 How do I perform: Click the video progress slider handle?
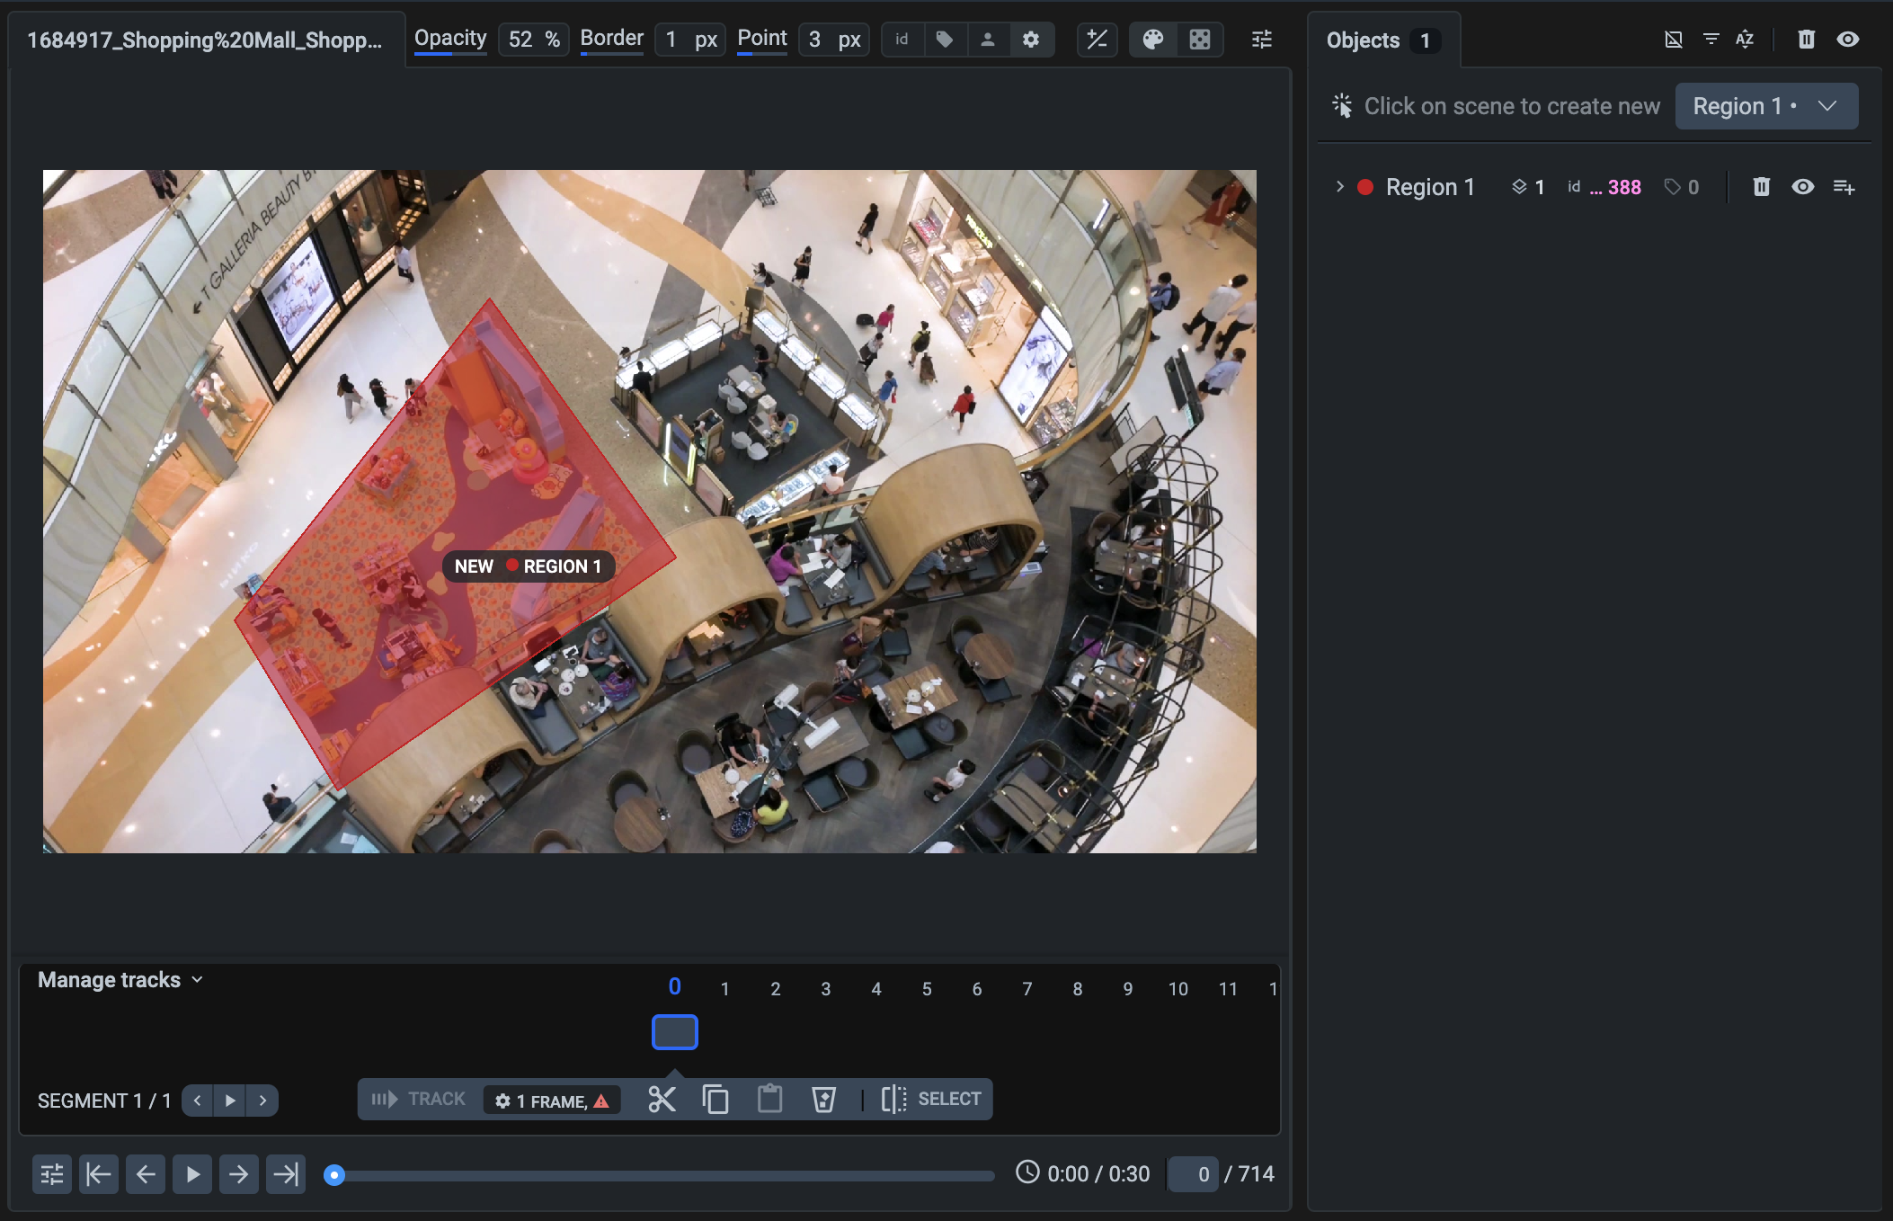(334, 1175)
